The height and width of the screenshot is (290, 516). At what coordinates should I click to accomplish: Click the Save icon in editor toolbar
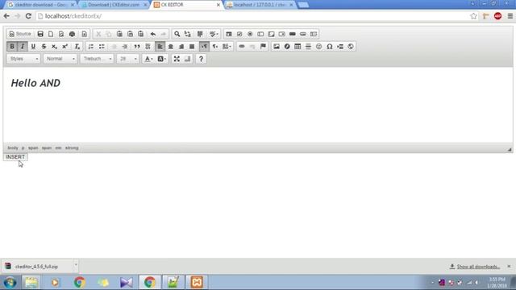coord(40,34)
